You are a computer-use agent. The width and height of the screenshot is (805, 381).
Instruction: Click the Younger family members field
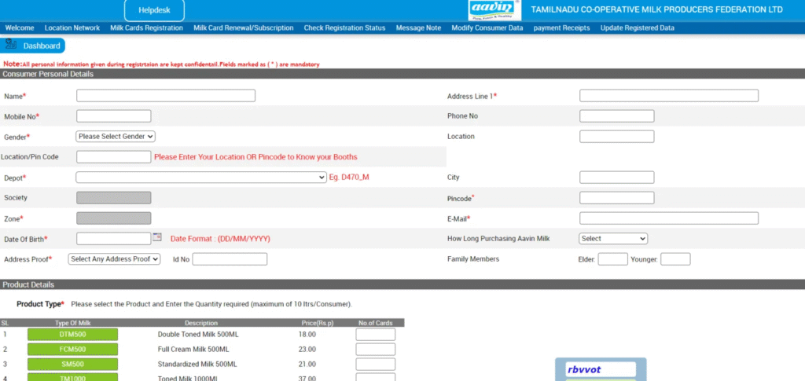click(x=675, y=259)
